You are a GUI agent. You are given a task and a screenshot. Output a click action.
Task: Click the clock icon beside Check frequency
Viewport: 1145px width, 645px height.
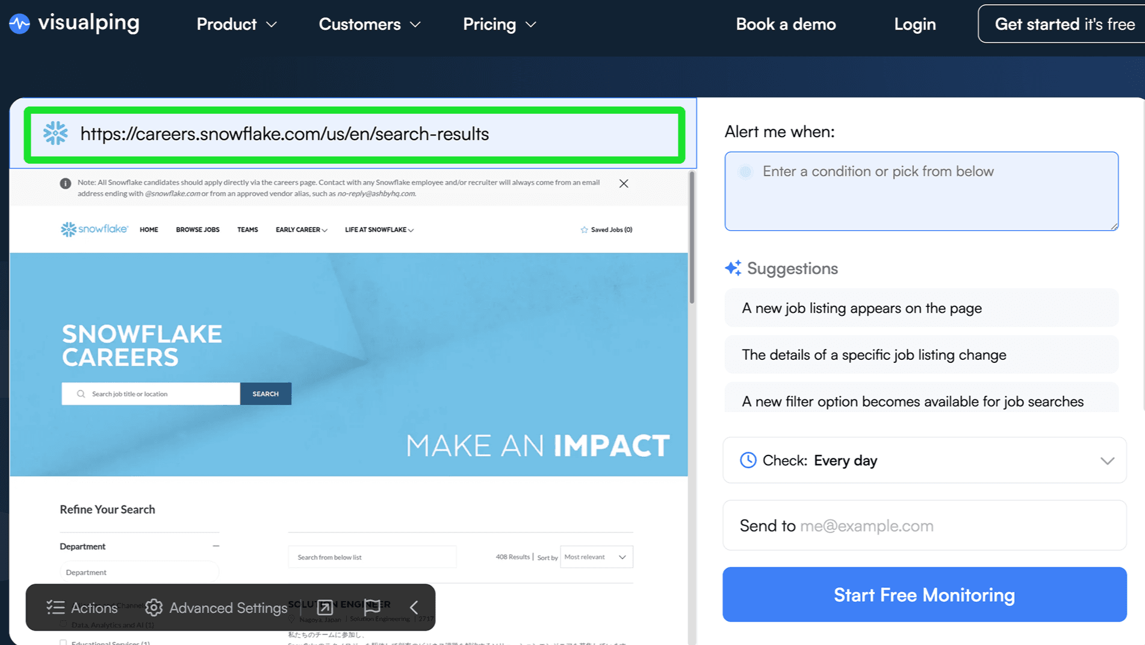(x=748, y=460)
